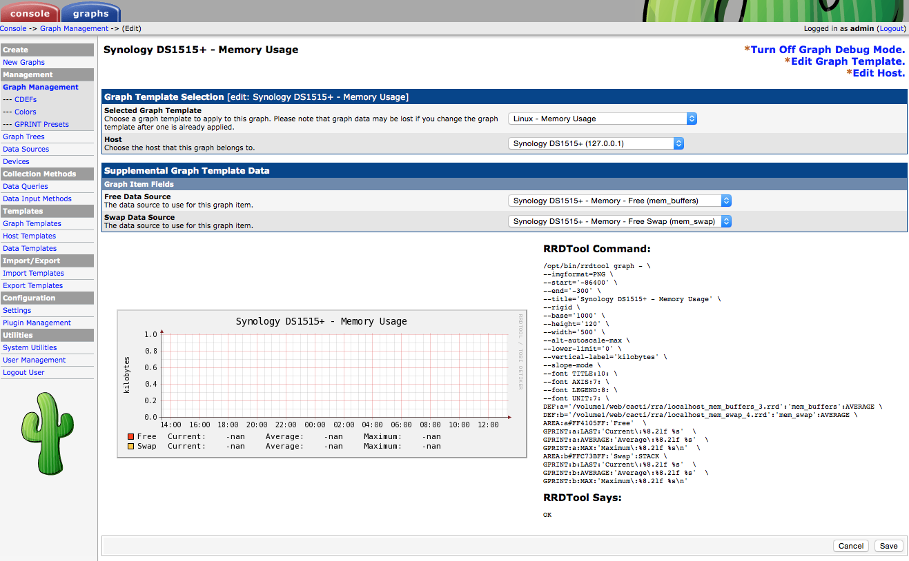Click the RRDTool Says OK text
This screenshot has height=561, width=909.
[x=547, y=515]
